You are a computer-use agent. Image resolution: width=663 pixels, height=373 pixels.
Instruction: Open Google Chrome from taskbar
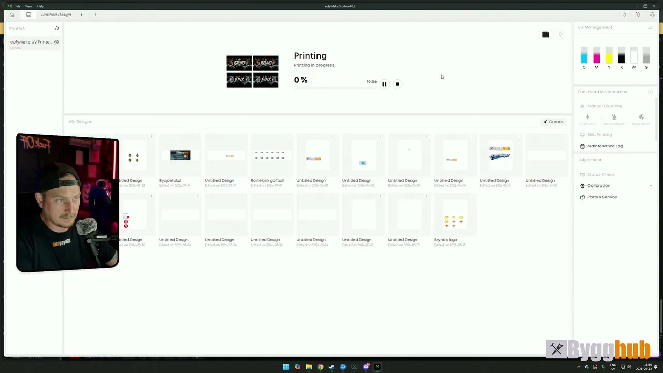point(320,367)
